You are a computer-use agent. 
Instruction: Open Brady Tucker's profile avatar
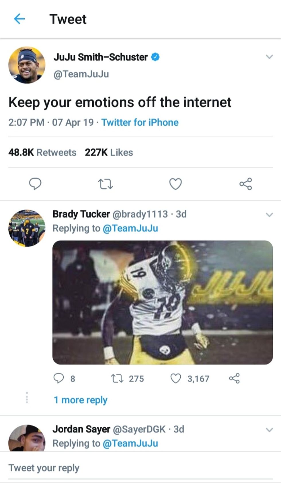pos(27,228)
